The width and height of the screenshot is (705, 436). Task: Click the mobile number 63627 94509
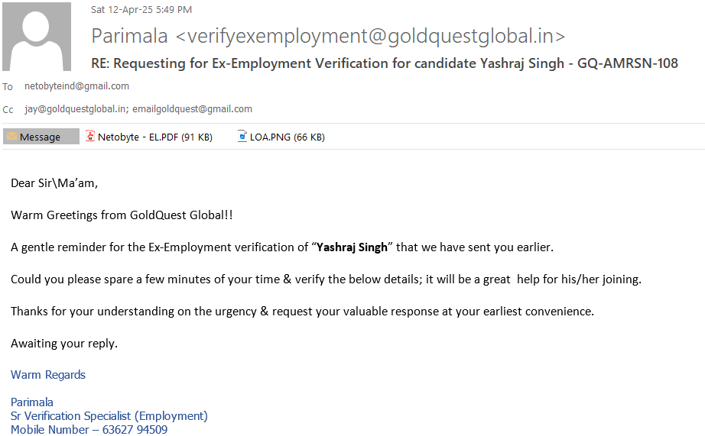pyautogui.click(x=135, y=429)
